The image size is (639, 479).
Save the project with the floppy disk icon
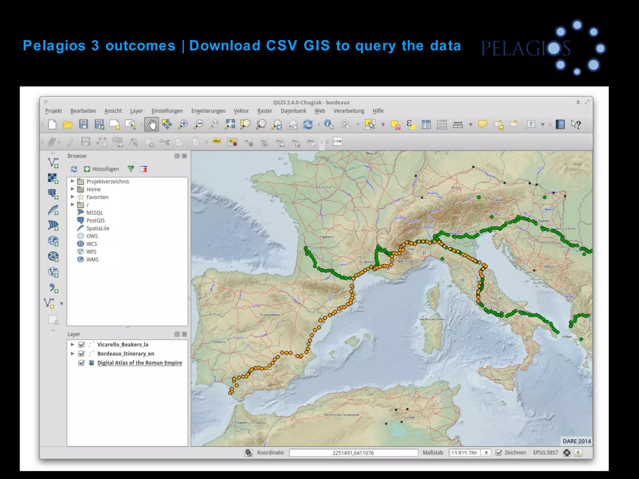(x=83, y=124)
